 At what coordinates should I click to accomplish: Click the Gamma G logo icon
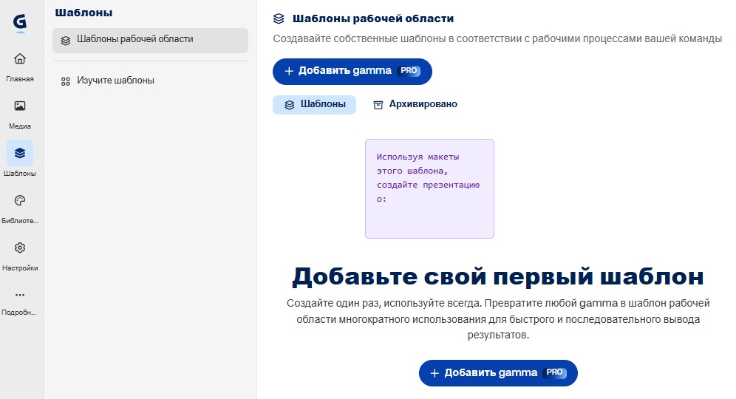tap(20, 22)
